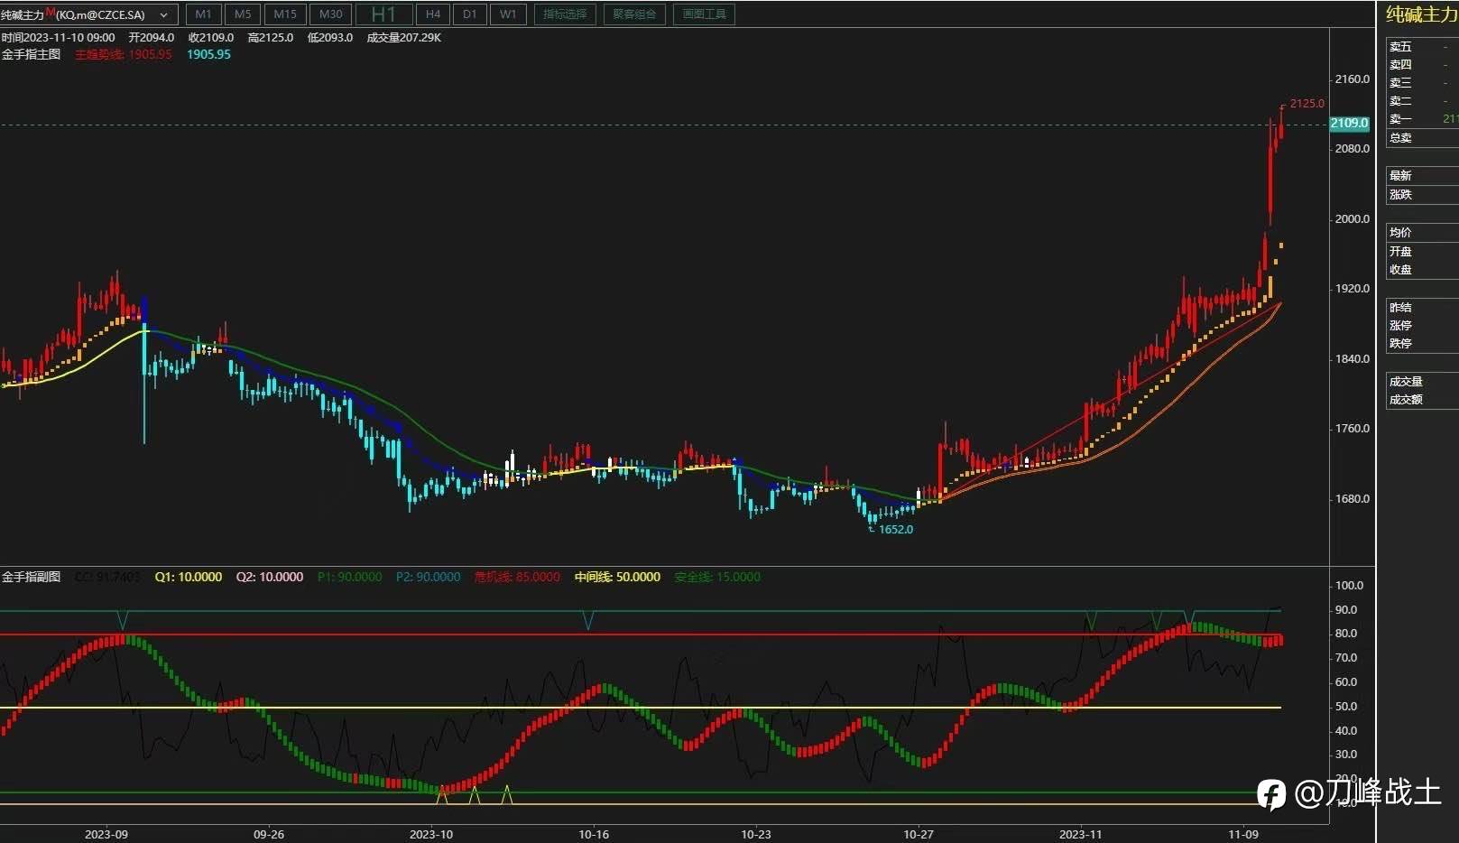Click the 1760.0 price axis label
The height and width of the screenshot is (843, 1459).
pyautogui.click(x=1353, y=429)
